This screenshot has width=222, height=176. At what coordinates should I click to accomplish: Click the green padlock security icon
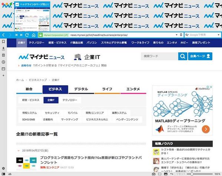(40, 35)
